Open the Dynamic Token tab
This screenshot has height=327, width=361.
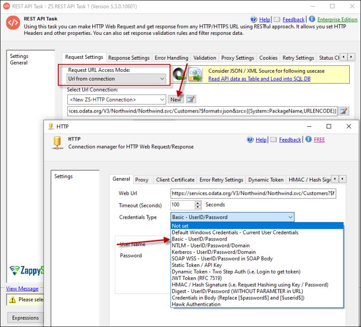[x=266, y=180]
